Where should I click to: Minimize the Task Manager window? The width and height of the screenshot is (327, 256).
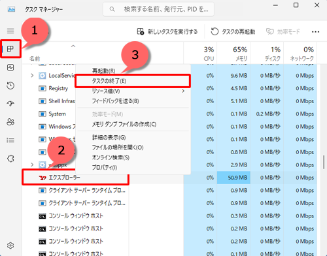point(275,5)
